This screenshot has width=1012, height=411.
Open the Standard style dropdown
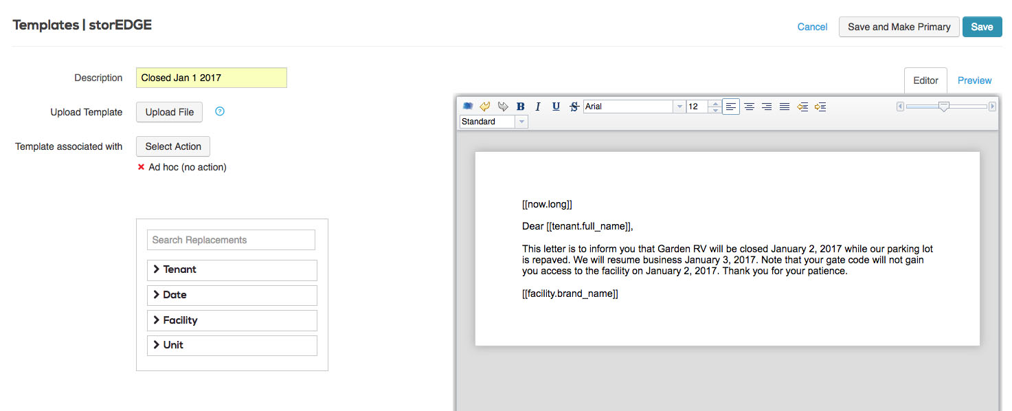click(521, 122)
